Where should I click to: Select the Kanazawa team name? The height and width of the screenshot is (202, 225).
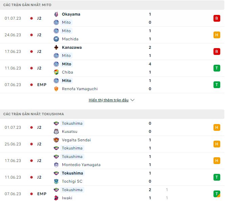coord(72,47)
